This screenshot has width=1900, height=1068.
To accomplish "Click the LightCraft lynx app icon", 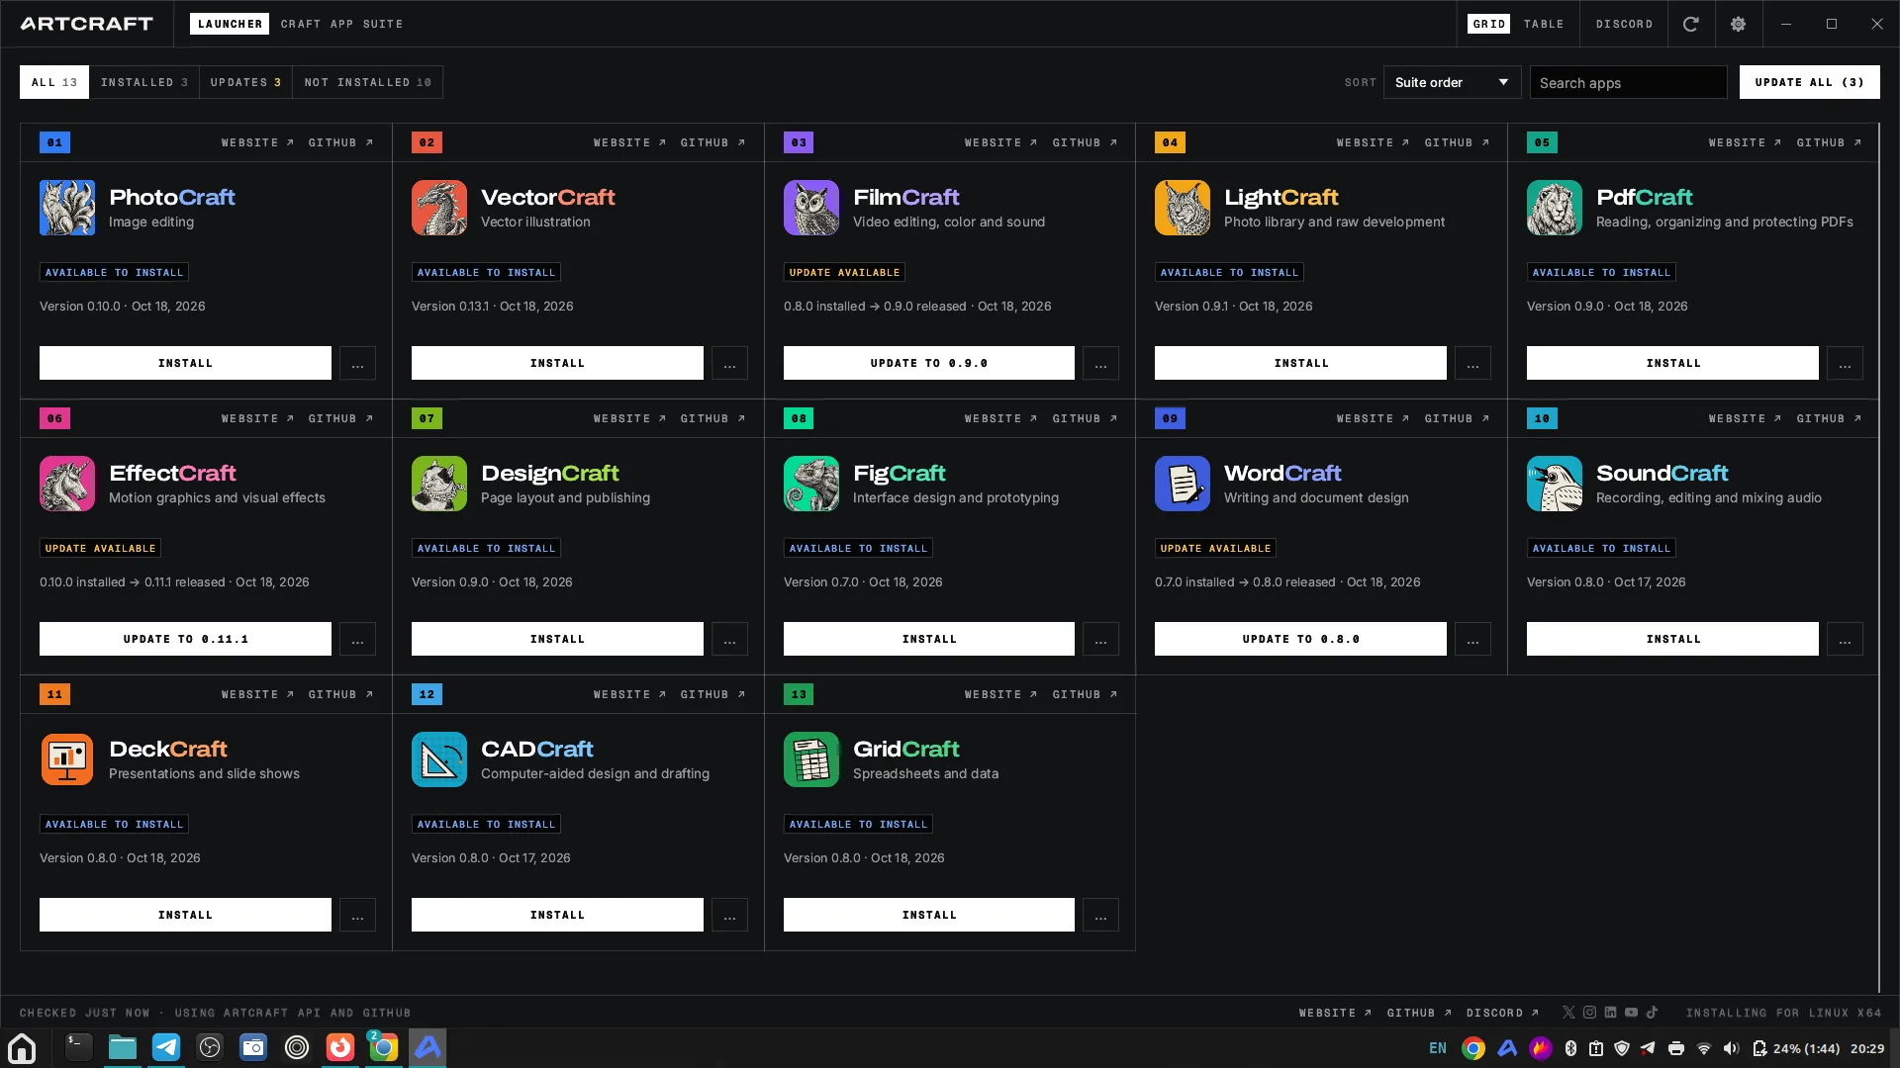I will (x=1183, y=208).
